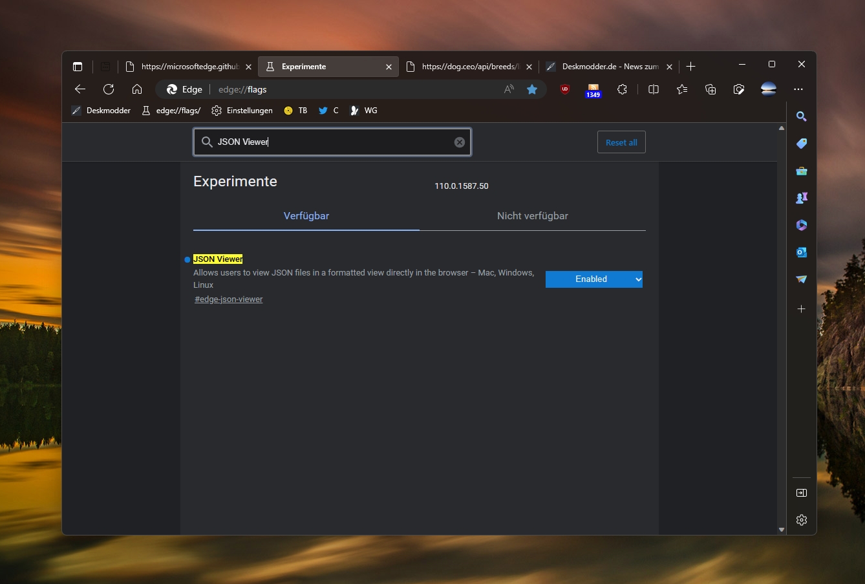This screenshot has height=584, width=865.
Task: Clear the flags search field
Action: click(460, 142)
